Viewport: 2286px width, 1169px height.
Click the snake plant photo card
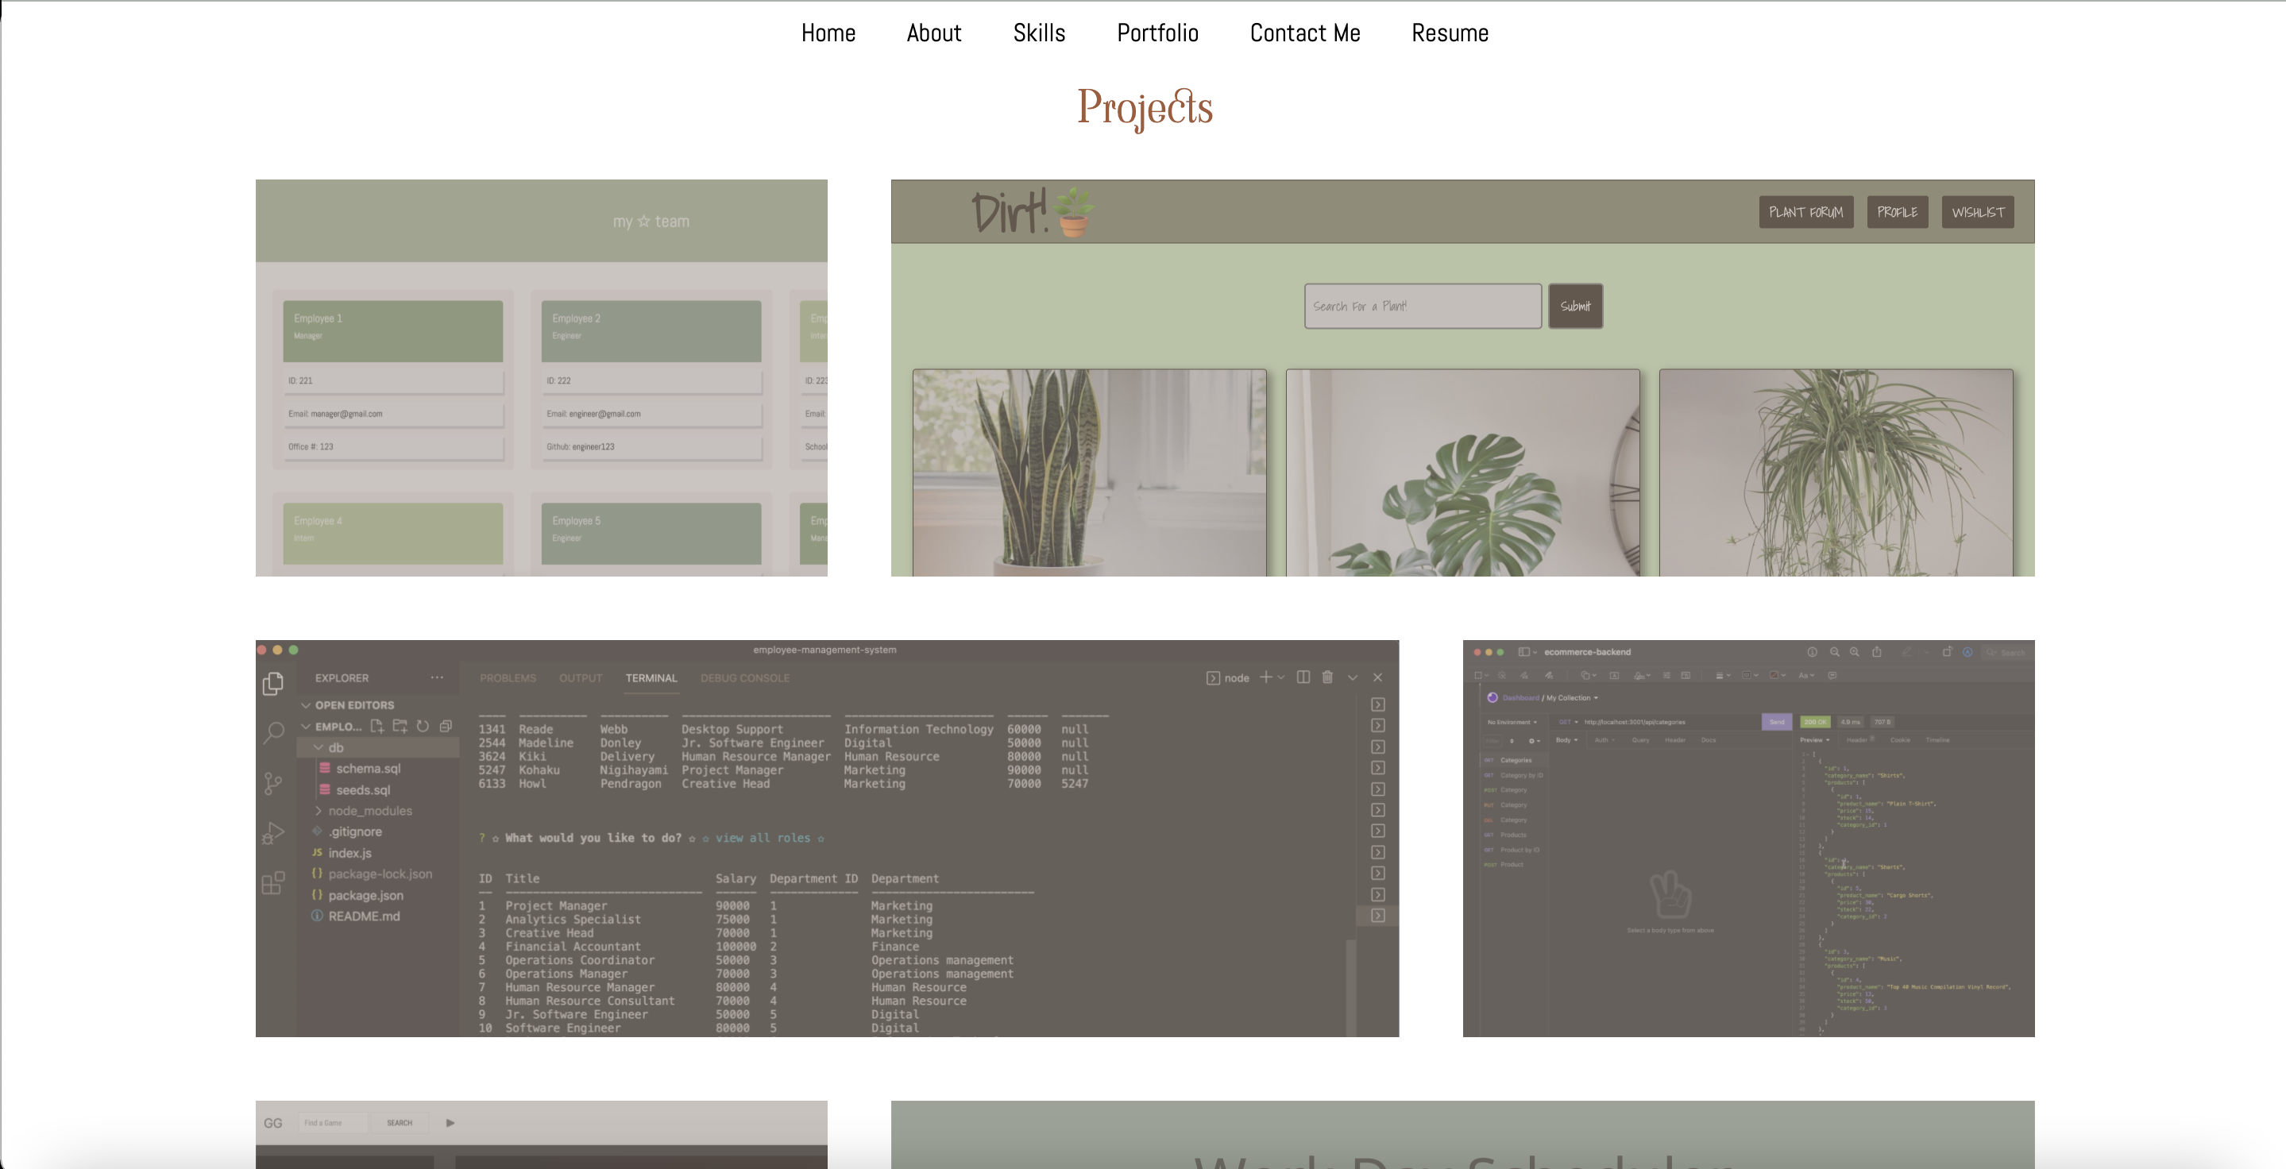click(x=1090, y=473)
